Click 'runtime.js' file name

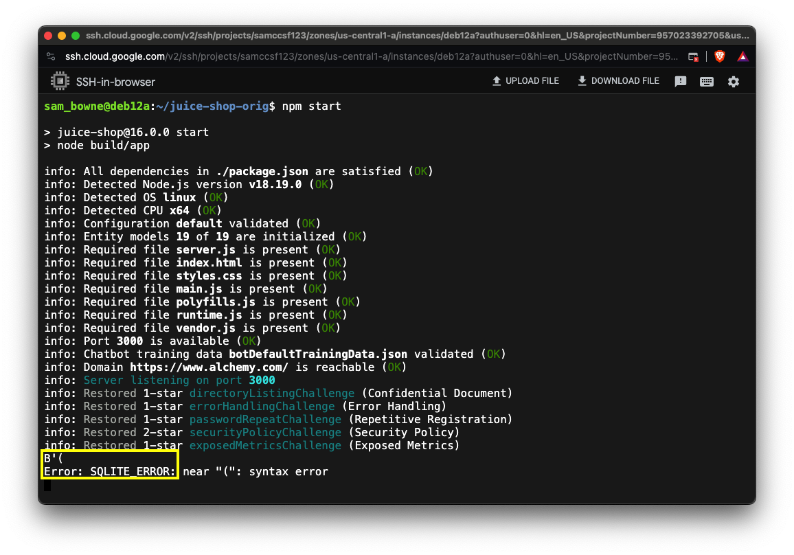[209, 315]
